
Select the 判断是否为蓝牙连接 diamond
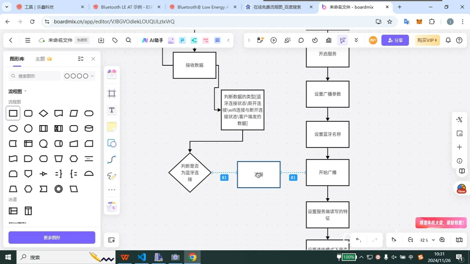pos(190,172)
